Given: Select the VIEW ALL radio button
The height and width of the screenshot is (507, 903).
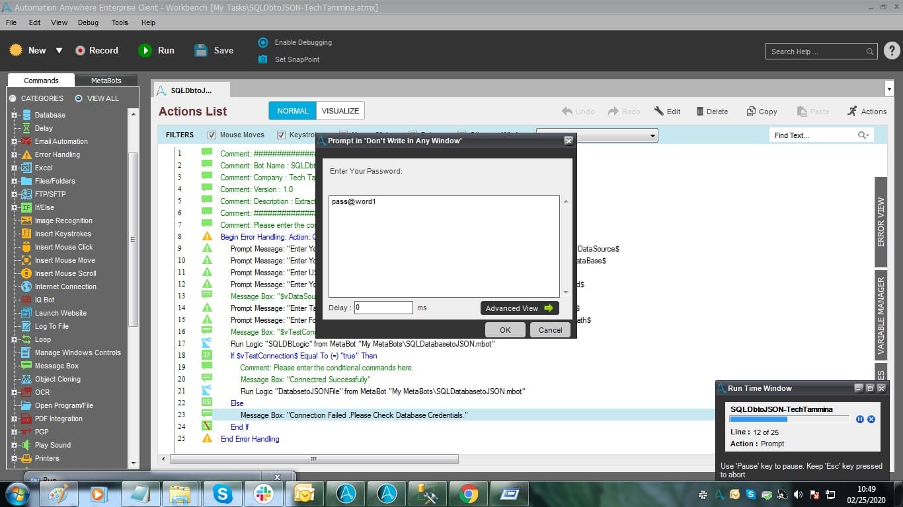Looking at the screenshot, I should [79, 98].
